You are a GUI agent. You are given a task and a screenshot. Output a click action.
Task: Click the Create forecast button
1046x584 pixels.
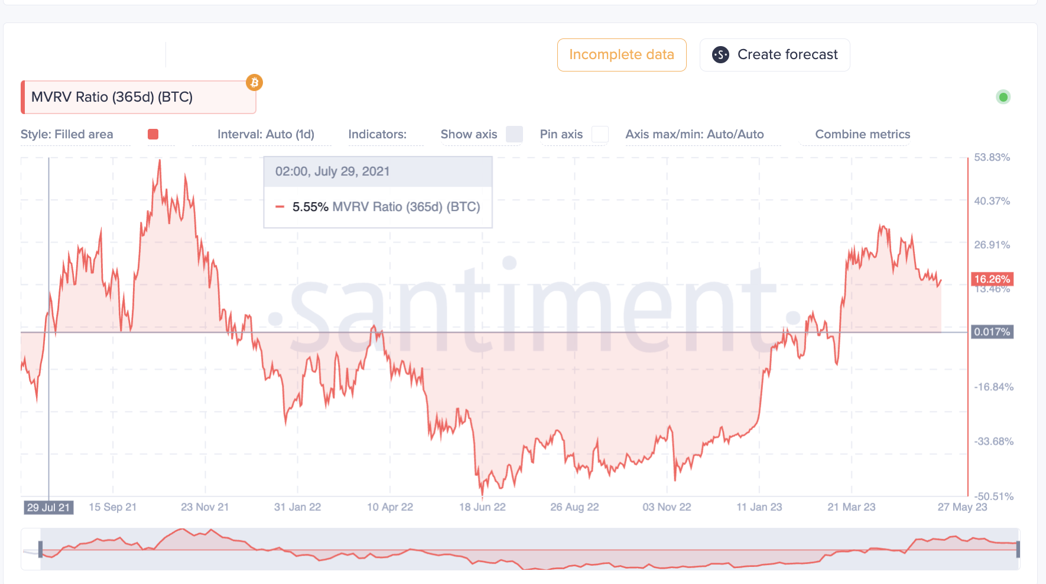[x=775, y=55]
